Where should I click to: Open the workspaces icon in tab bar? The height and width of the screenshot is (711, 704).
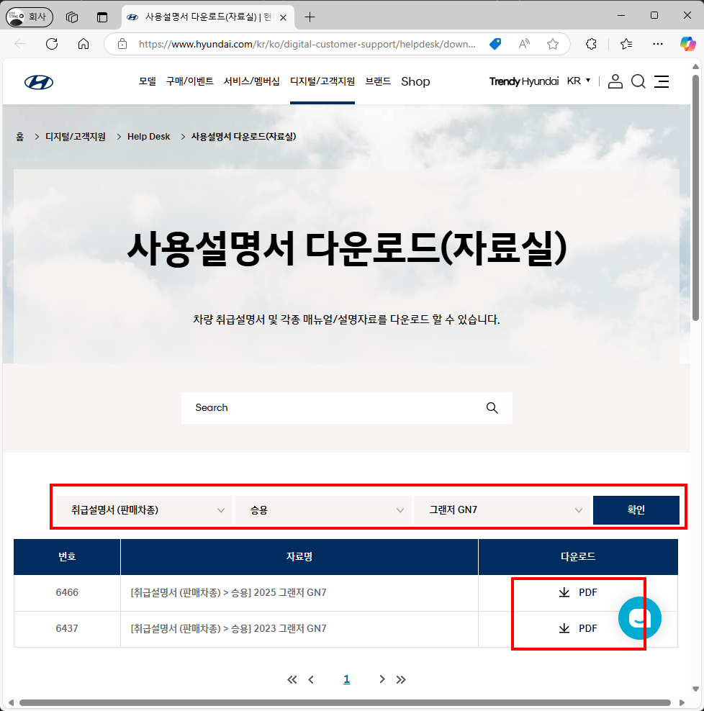[x=72, y=17]
